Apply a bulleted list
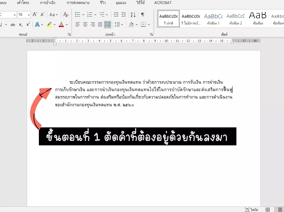 (x=77, y=15)
